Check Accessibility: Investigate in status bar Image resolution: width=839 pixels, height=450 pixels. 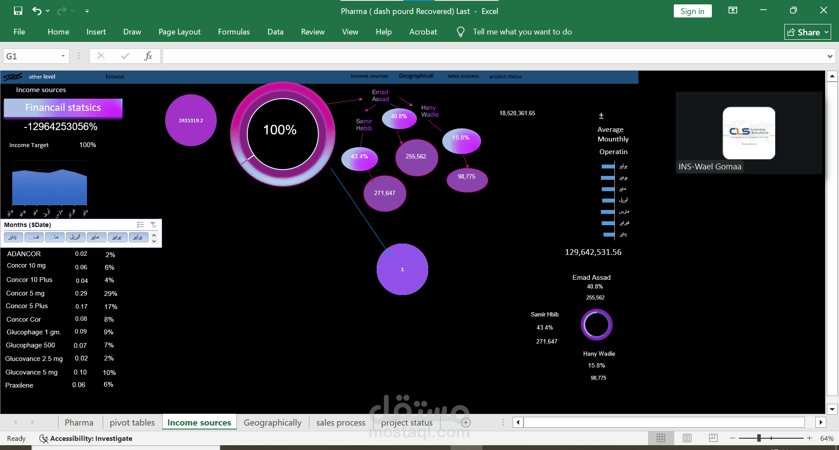coord(86,438)
